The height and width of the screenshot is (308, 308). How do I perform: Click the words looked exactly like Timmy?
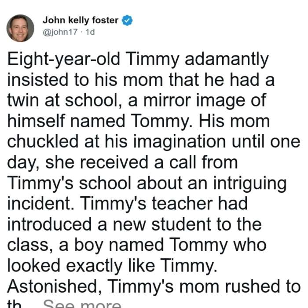pyautogui.click(x=112, y=266)
